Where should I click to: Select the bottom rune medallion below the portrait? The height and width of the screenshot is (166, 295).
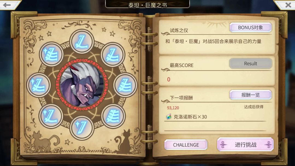(82, 128)
